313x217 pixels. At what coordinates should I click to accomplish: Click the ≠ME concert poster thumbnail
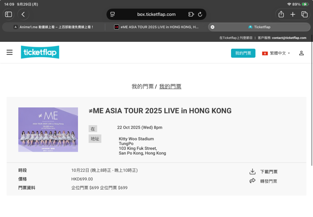coord(48,130)
